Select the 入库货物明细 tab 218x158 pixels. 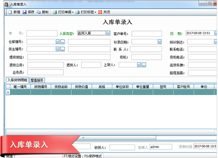tap(18, 80)
